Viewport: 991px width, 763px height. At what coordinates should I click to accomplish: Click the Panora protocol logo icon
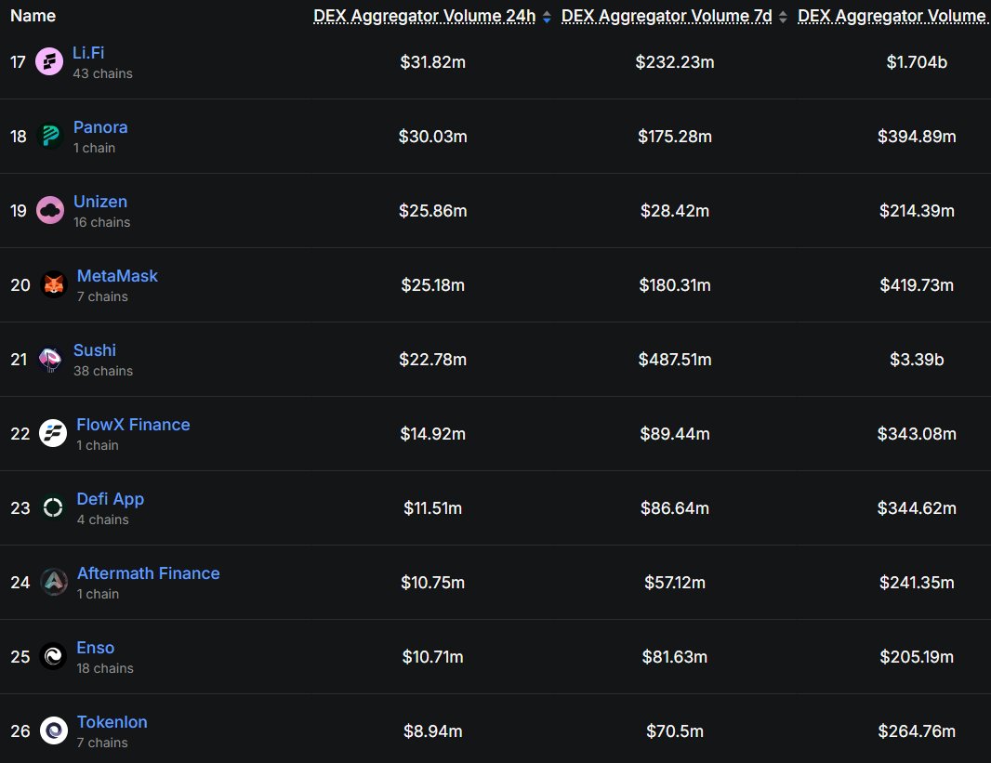click(50, 136)
